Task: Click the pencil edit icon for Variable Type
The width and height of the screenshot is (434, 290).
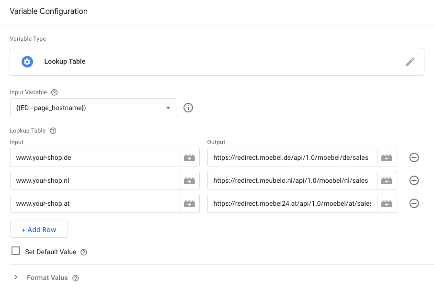Action: [410, 62]
